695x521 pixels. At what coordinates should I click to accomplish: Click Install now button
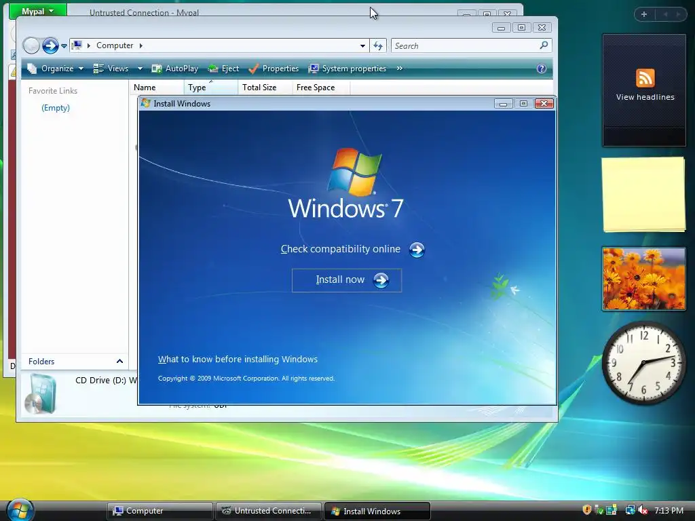click(x=347, y=280)
